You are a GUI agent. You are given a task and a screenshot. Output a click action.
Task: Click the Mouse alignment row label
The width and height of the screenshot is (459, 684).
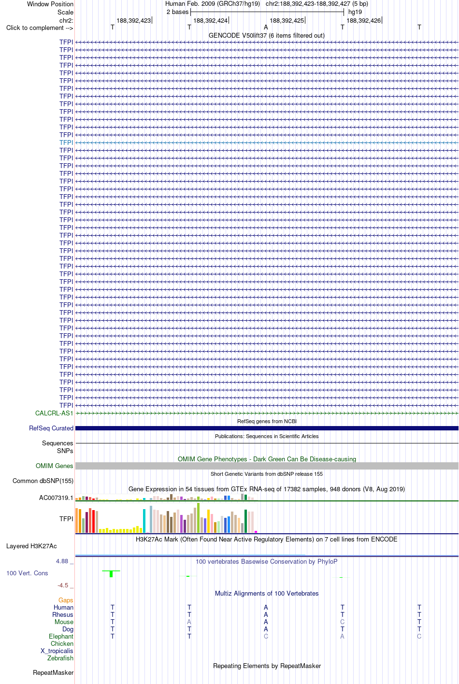click(64, 622)
